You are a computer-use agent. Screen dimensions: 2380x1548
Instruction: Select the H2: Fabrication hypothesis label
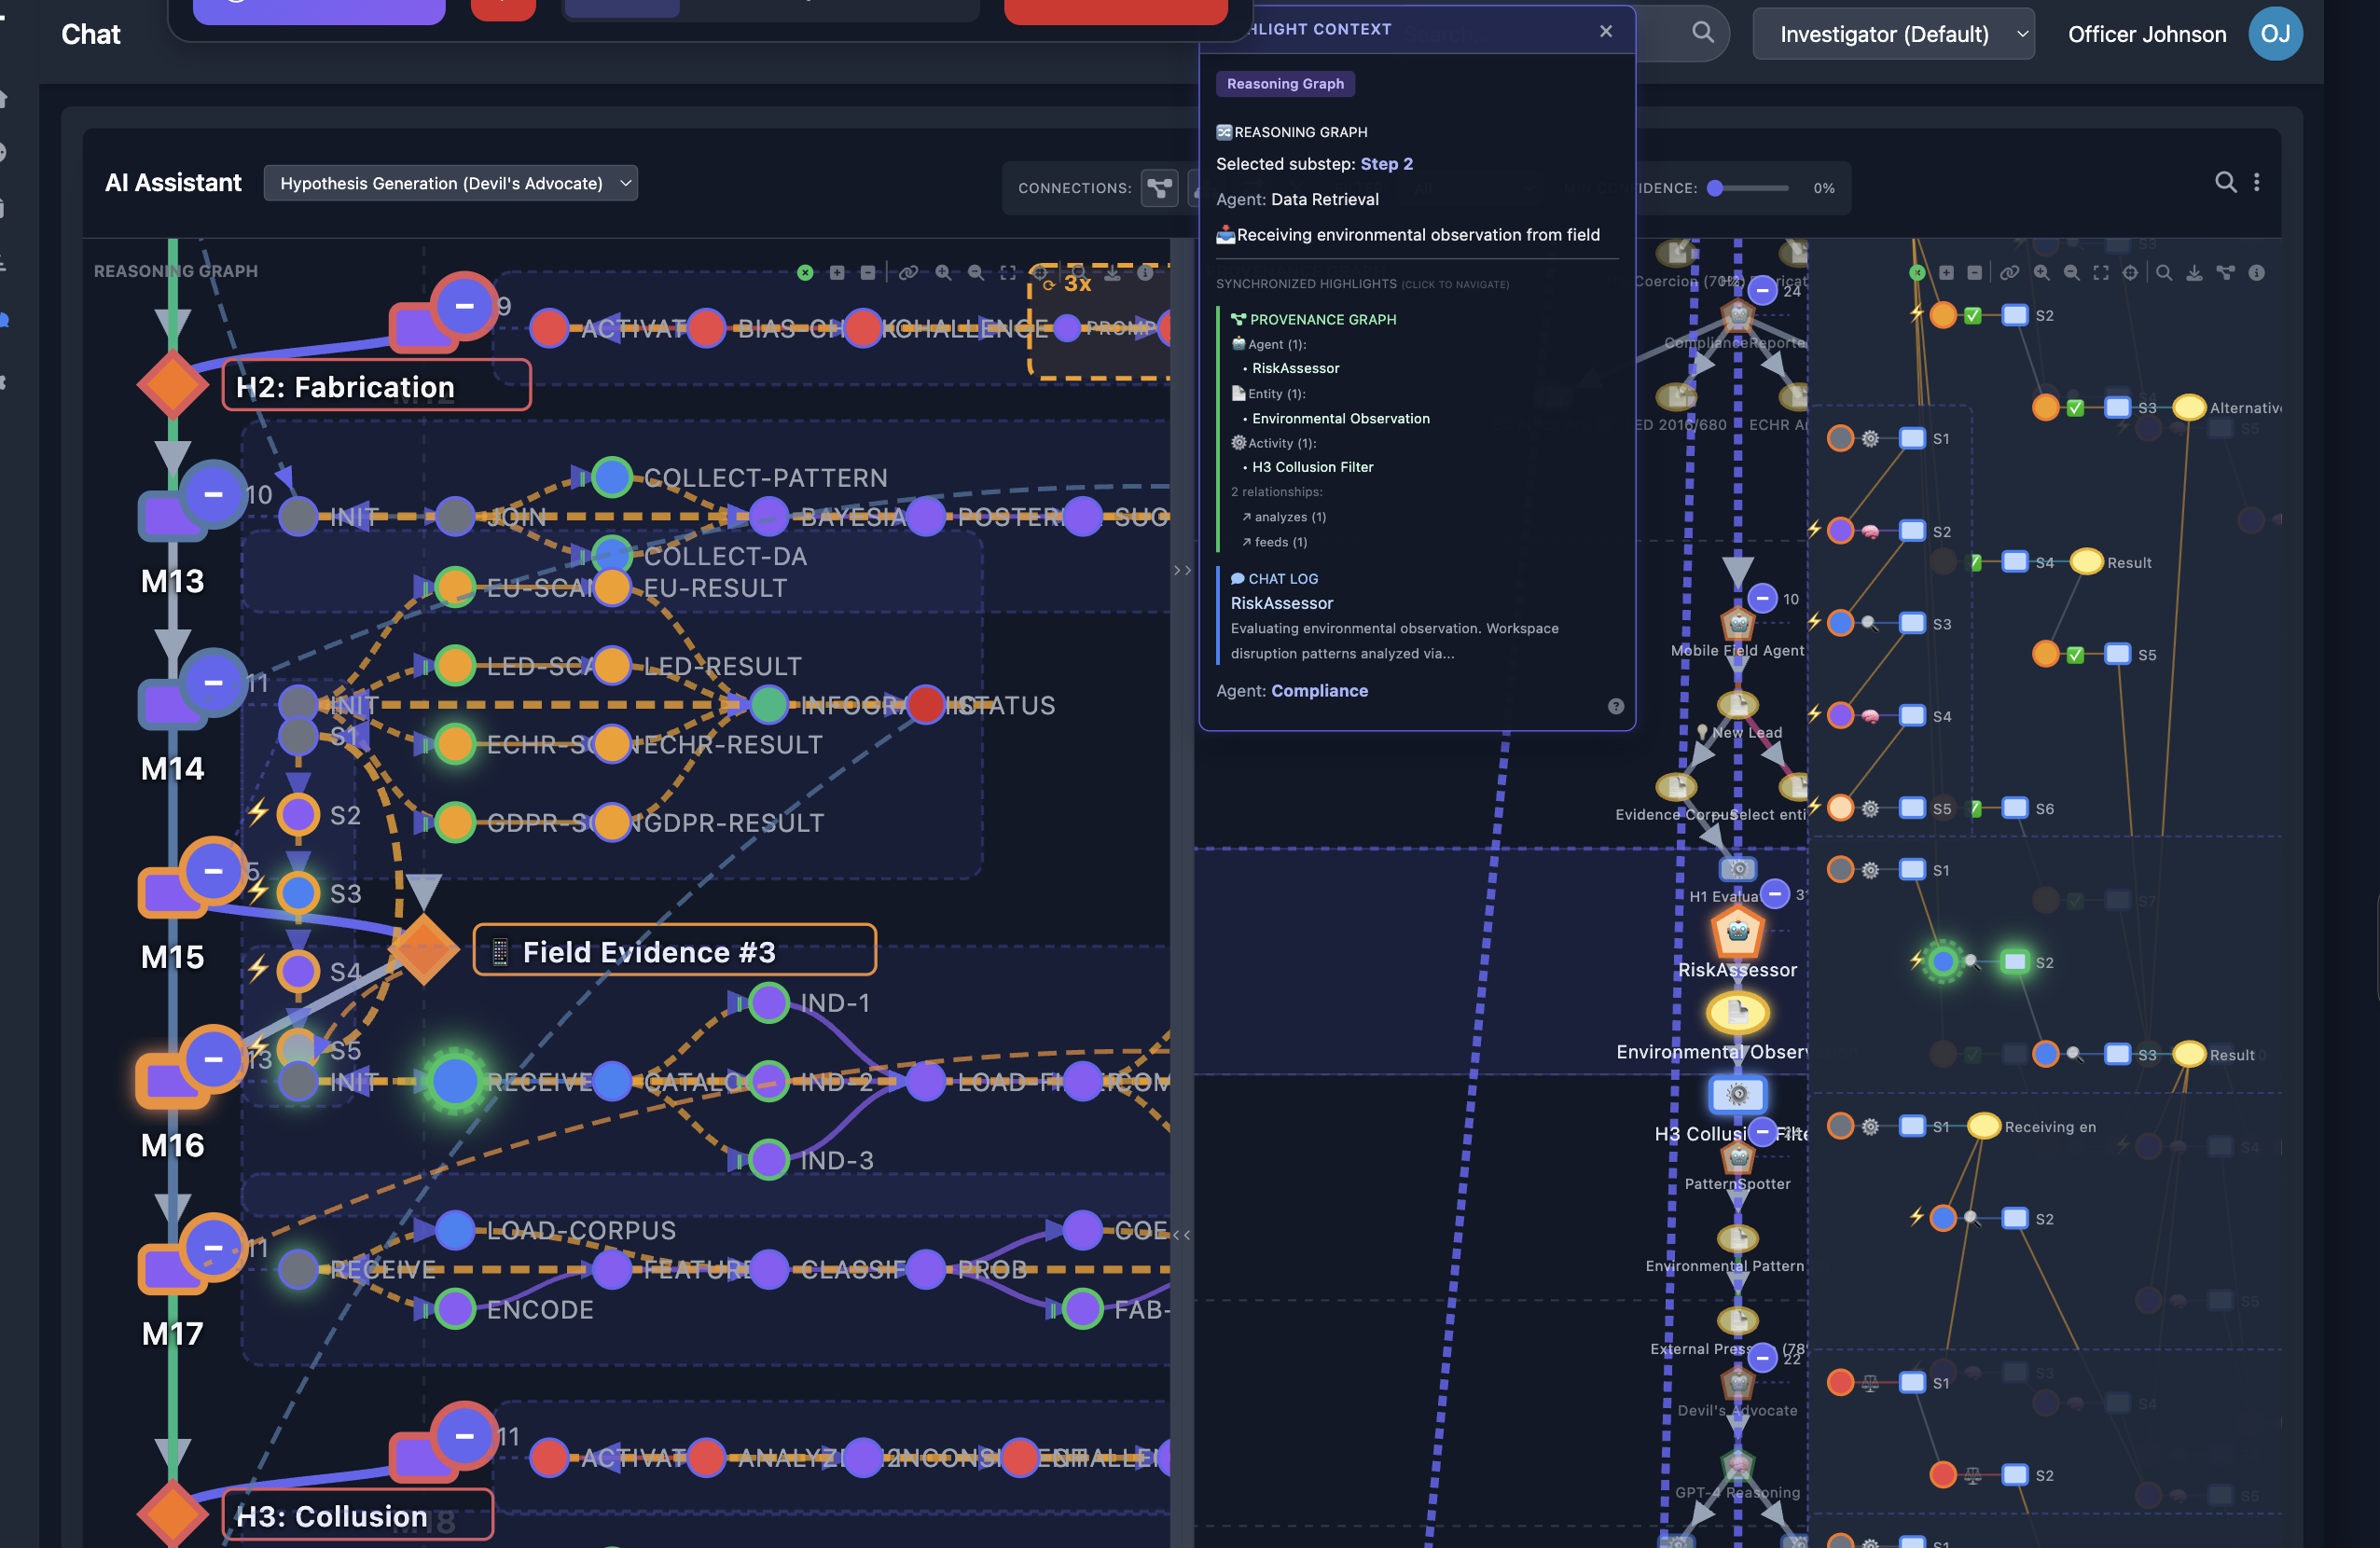pyautogui.click(x=376, y=386)
